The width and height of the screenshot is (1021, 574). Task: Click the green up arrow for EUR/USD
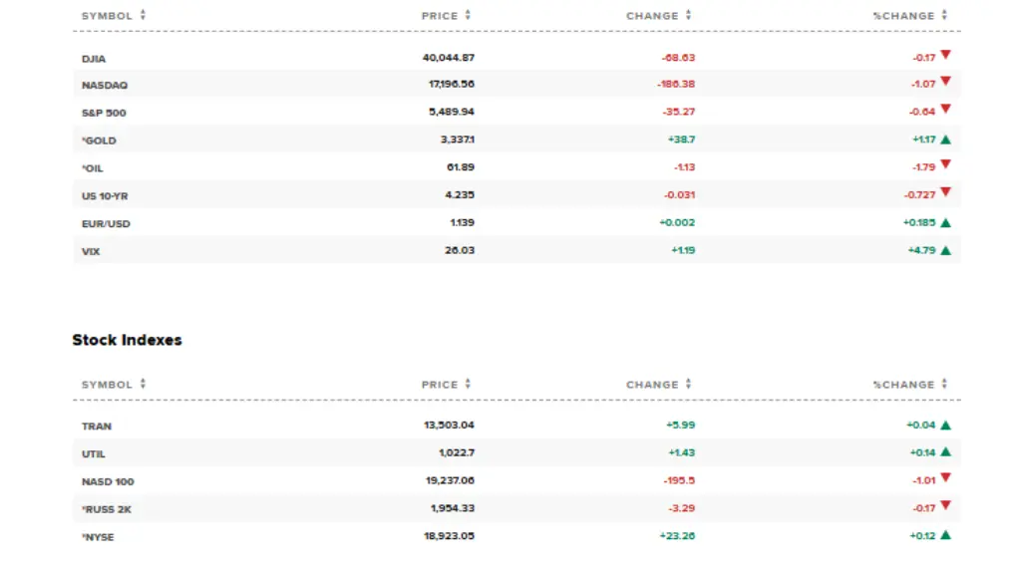(x=945, y=222)
